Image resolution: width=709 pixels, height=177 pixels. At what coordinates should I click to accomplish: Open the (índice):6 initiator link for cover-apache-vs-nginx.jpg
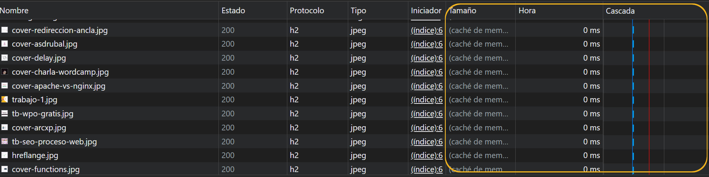tap(427, 86)
